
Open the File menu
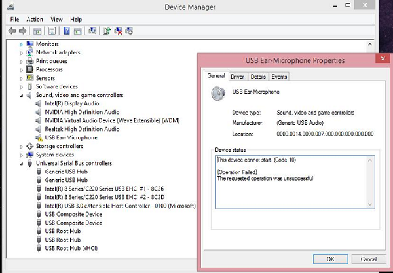pos(14,19)
